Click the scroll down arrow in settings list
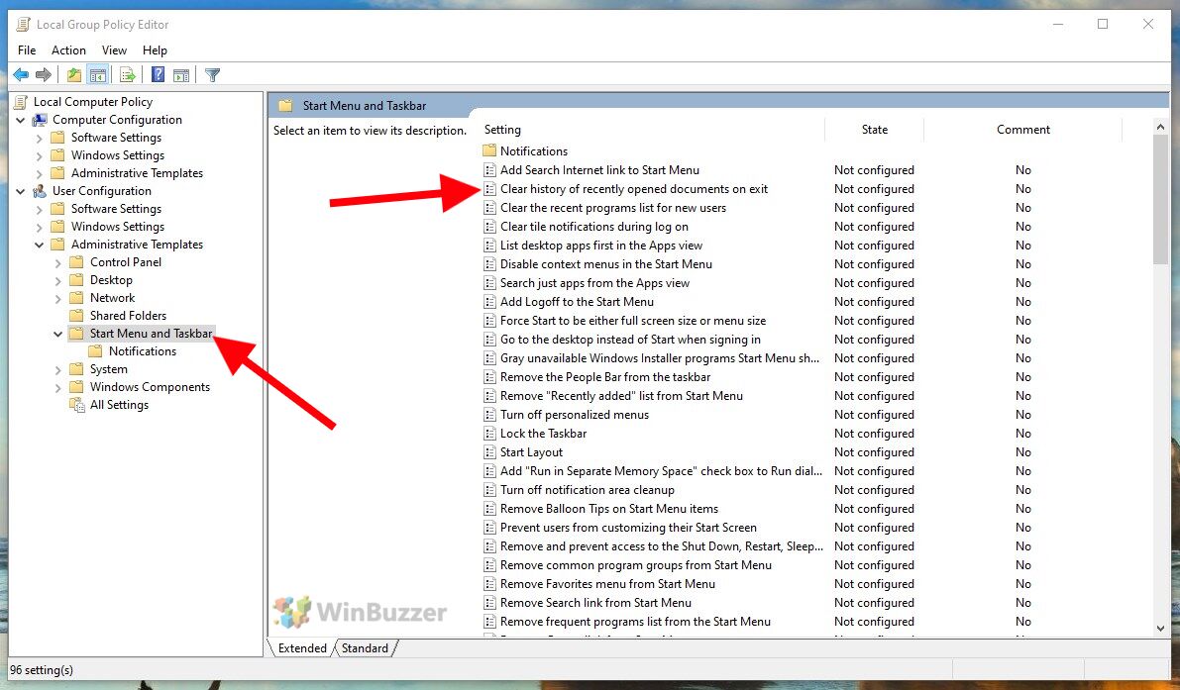 click(1161, 628)
